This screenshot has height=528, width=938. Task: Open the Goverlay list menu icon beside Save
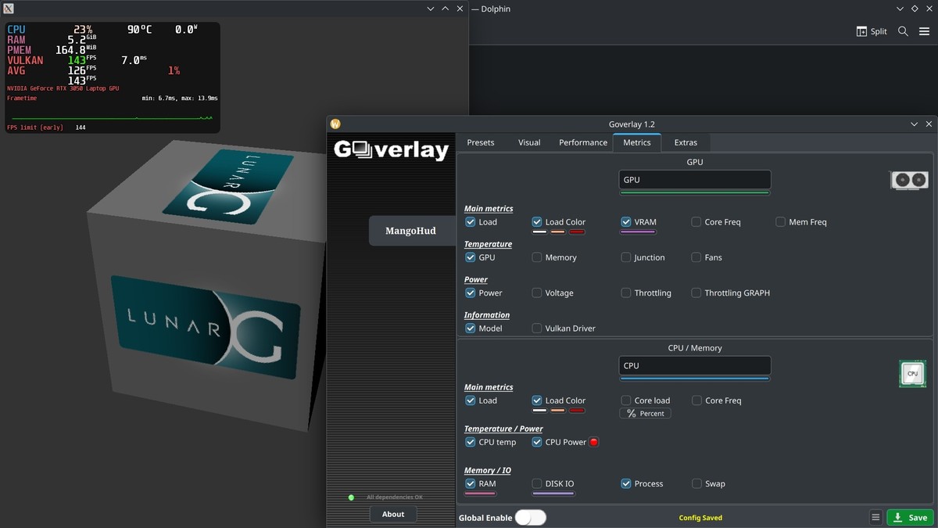coord(875,517)
